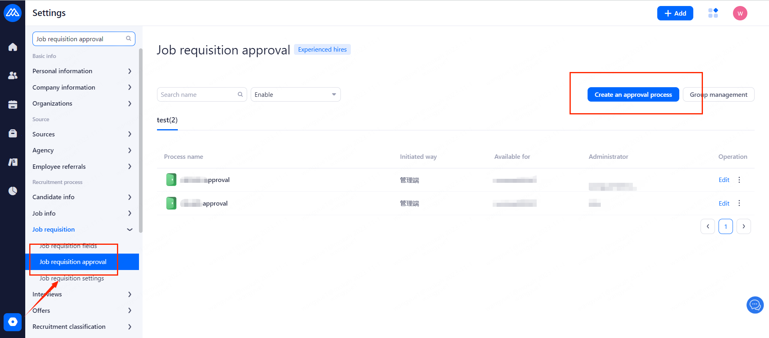The height and width of the screenshot is (338, 769).
Task: Click Edit link on second approval row
Action: coord(724,204)
